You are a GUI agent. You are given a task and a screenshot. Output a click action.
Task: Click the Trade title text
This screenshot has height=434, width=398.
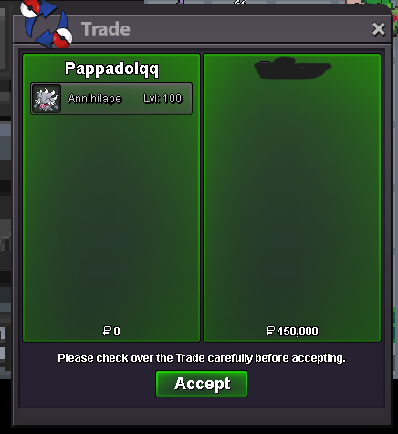106,29
